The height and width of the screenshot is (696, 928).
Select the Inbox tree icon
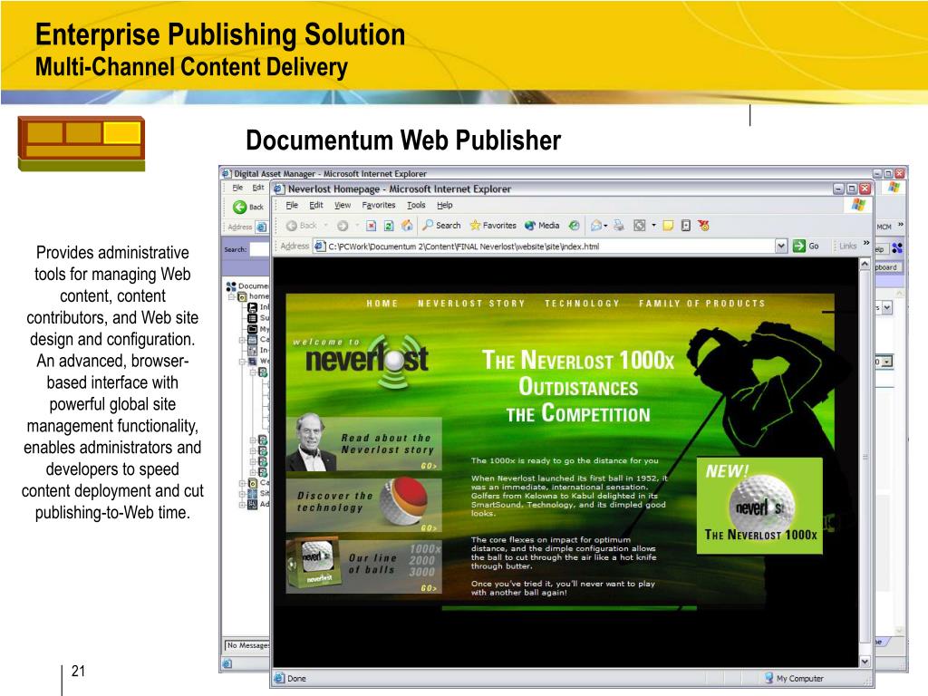pyautogui.click(x=252, y=307)
